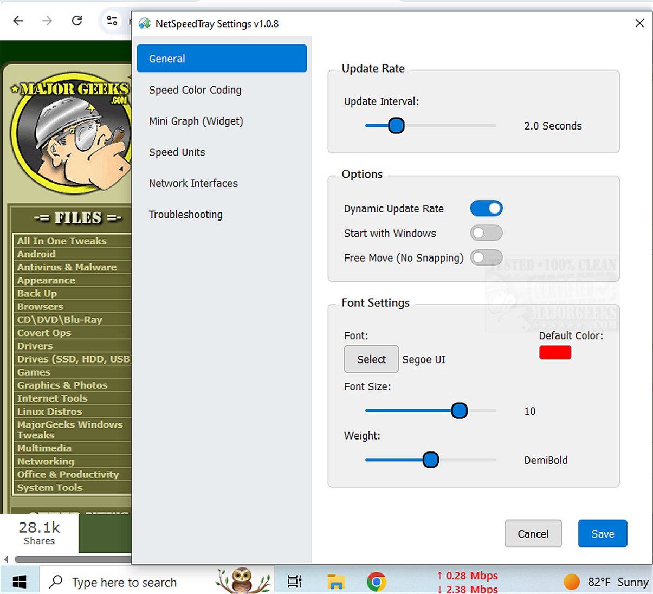Click the font size value 10
This screenshot has width=653, height=594.
pyautogui.click(x=529, y=411)
